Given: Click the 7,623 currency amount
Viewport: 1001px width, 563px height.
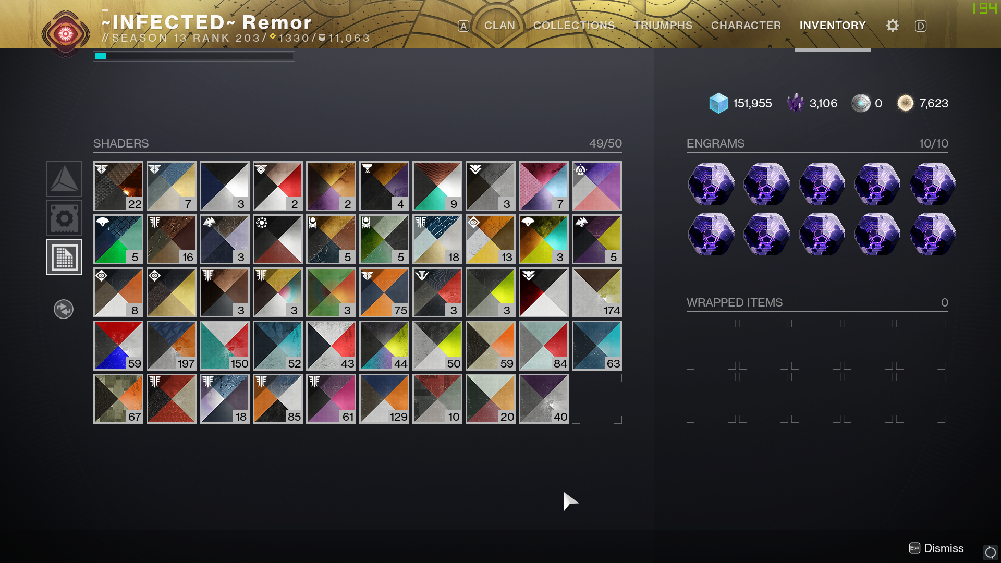Looking at the screenshot, I should click(934, 103).
